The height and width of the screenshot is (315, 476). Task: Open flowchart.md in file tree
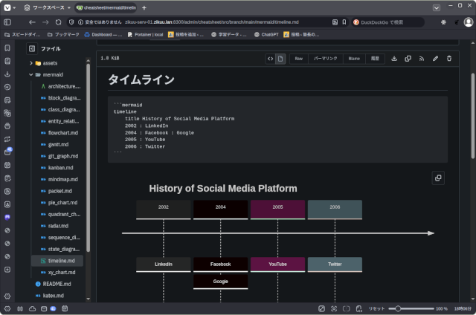63,133
